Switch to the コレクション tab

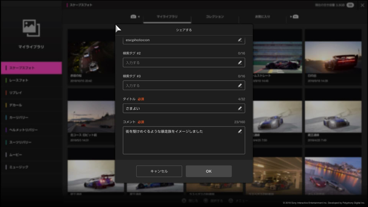point(215,17)
